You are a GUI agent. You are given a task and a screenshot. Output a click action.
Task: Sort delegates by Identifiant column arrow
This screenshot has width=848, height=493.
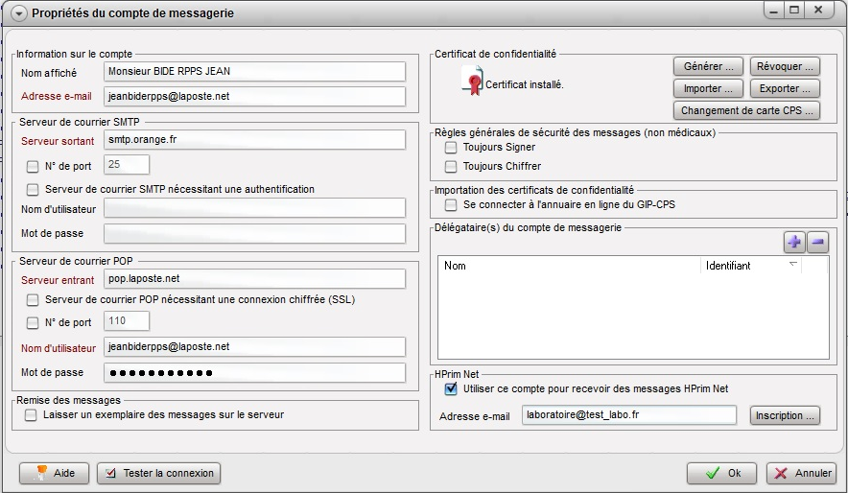click(792, 265)
